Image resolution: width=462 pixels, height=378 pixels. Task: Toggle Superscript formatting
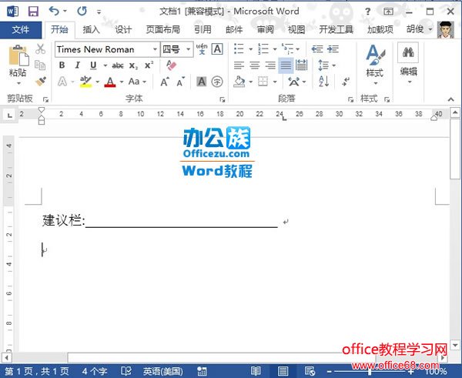coord(149,65)
